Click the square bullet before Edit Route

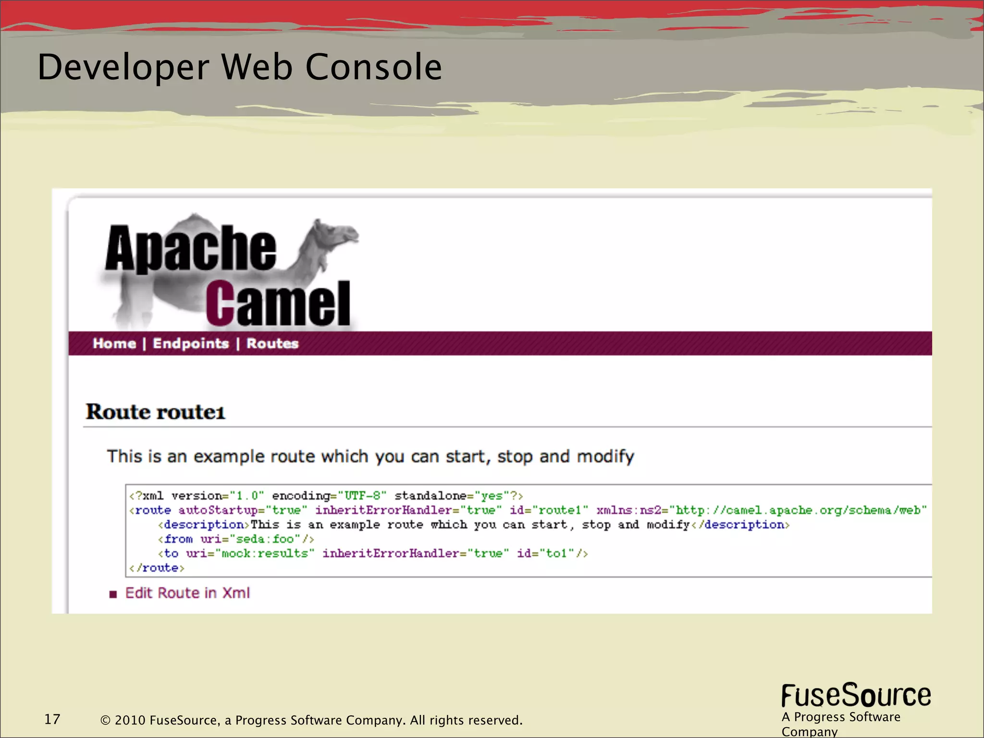click(x=113, y=594)
